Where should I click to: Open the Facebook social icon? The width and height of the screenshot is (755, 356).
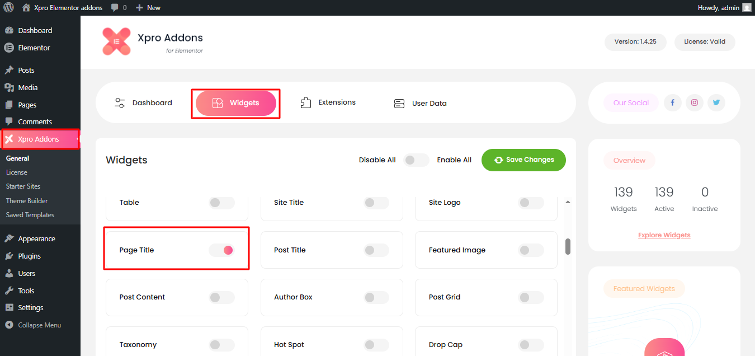point(672,103)
